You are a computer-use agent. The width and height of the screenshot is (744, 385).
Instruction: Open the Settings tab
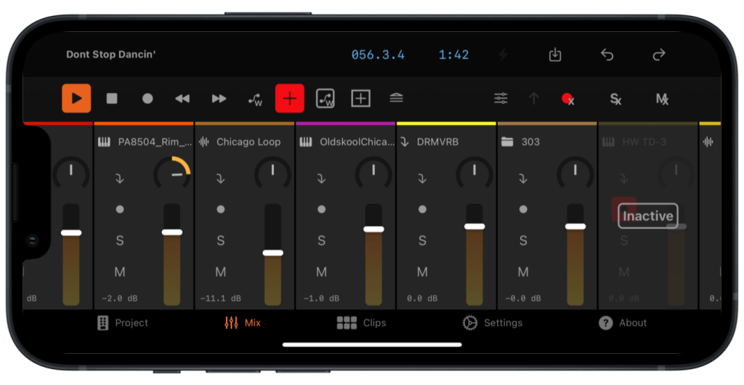point(493,323)
